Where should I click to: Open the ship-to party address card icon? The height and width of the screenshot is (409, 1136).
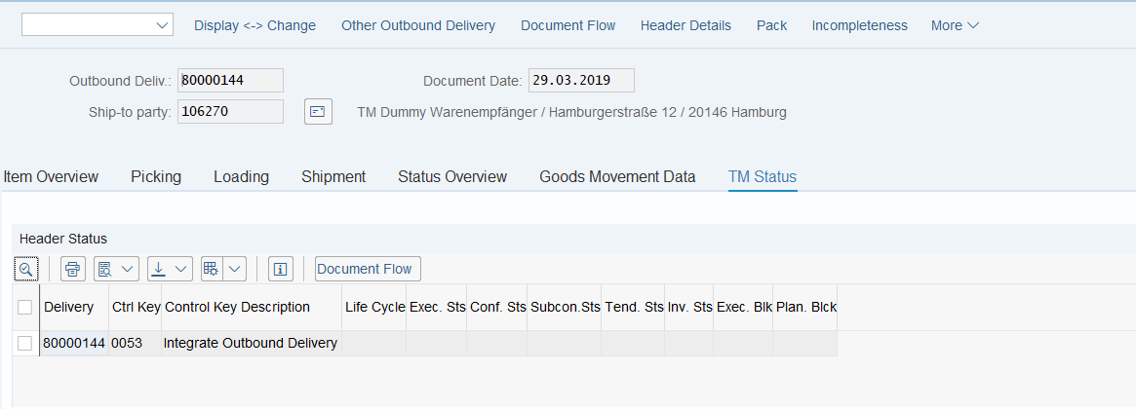(x=318, y=112)
